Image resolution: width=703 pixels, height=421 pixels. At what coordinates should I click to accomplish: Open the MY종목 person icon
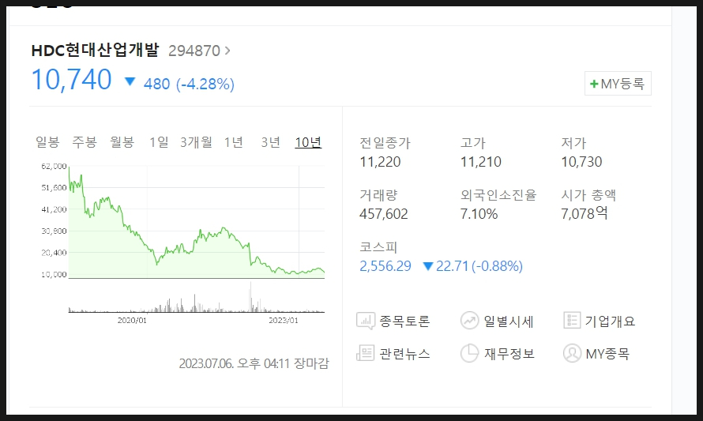coord(572,353)
